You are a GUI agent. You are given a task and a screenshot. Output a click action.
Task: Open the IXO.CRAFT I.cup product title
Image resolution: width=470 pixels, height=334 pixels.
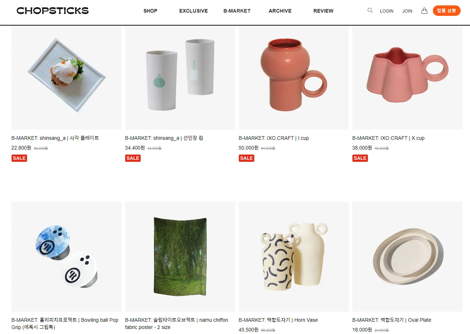tap(274, 138)
